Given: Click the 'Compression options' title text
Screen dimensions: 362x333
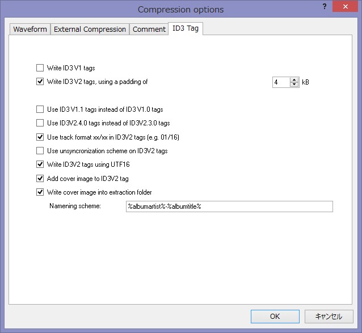Looking at the screenshot, I should [181, 10].
